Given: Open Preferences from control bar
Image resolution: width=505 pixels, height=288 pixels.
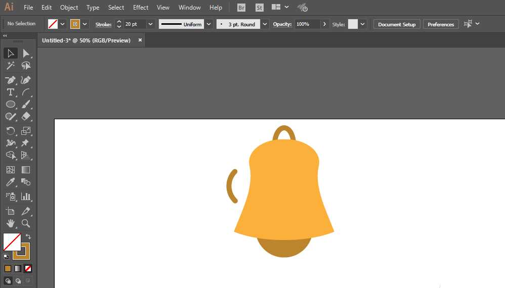Looking at the screenshot, I should click(441, 24).
